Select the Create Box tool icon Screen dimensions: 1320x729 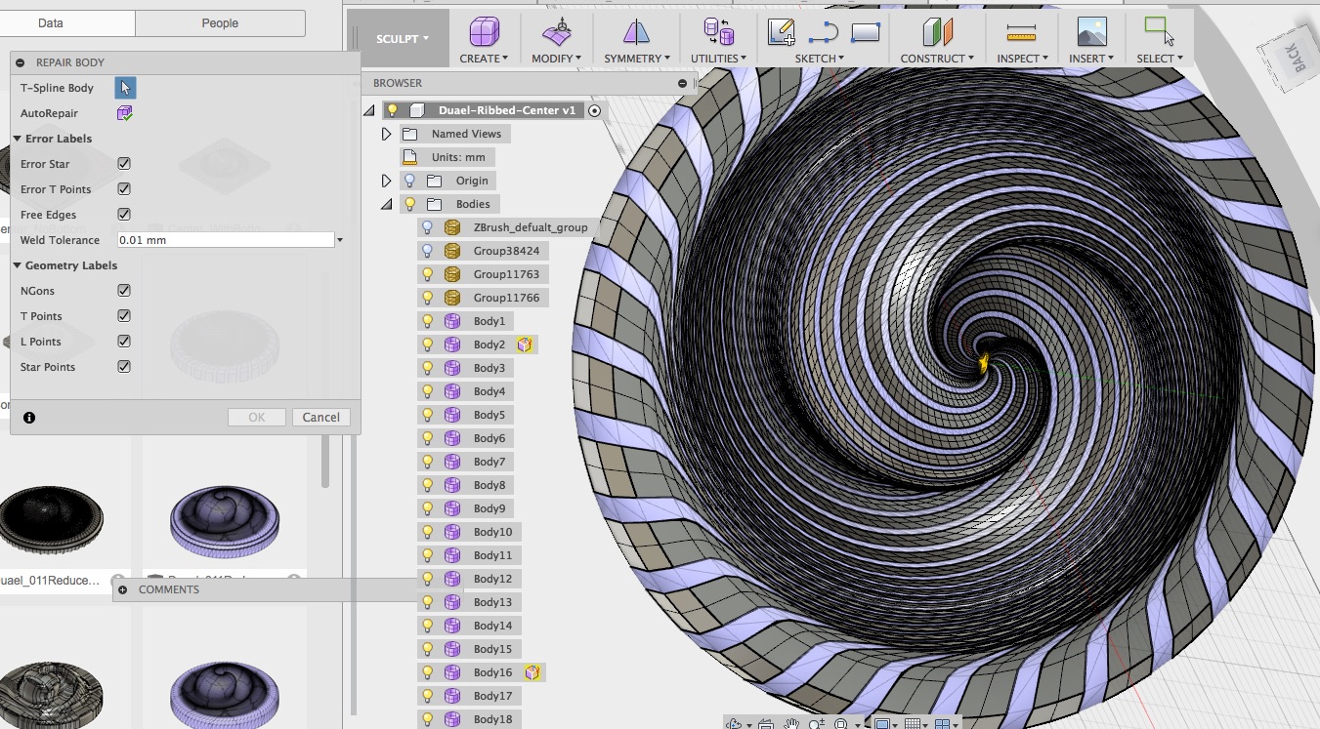(x=484, y=32)
